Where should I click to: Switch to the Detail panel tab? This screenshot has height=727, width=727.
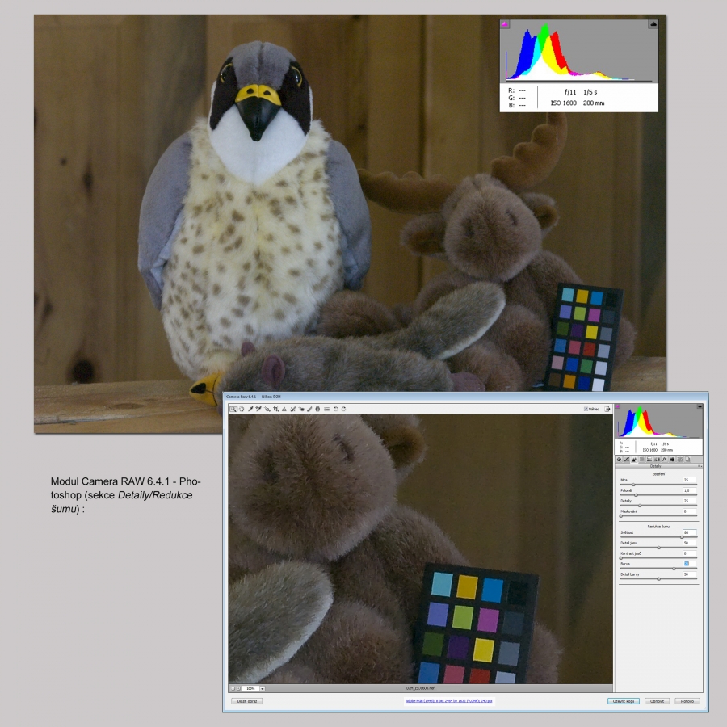(x=634, y=460)
